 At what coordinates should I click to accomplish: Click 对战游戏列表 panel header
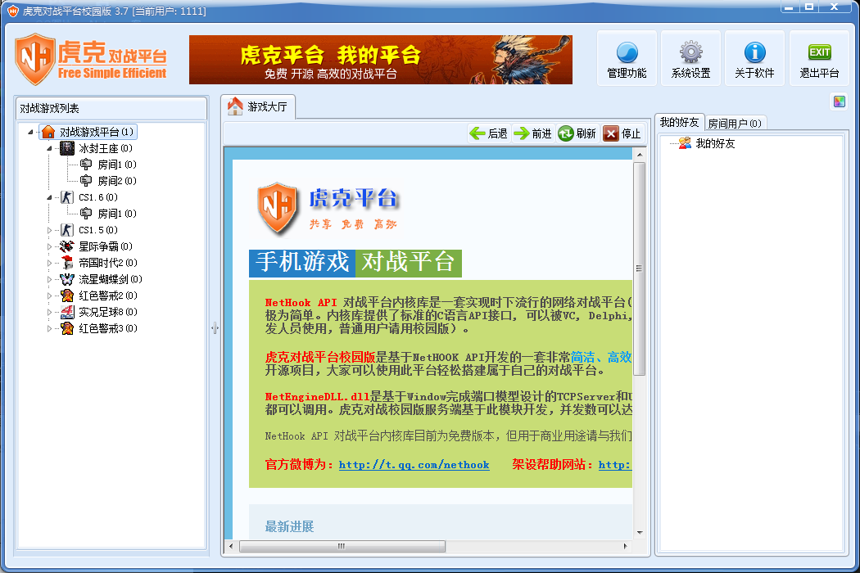(x=111, y=109)
